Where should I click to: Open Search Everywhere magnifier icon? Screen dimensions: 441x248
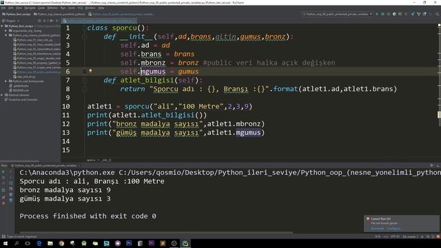pos(437,14)
